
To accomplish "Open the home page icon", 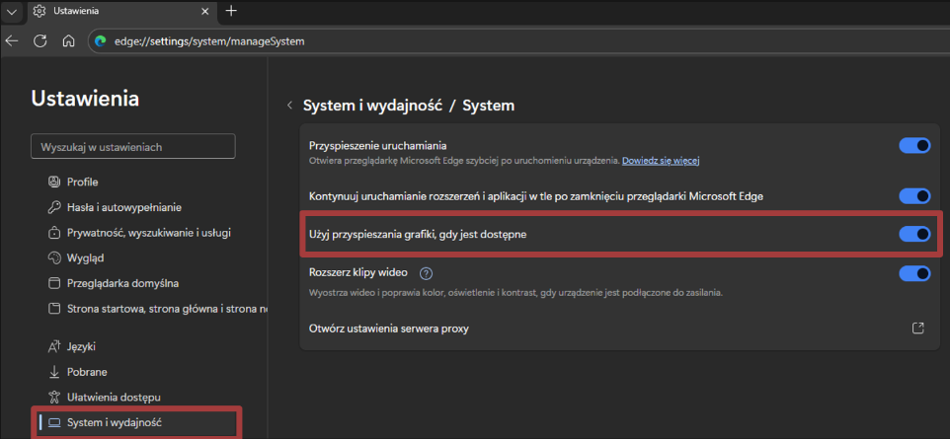I will (69, 41).
